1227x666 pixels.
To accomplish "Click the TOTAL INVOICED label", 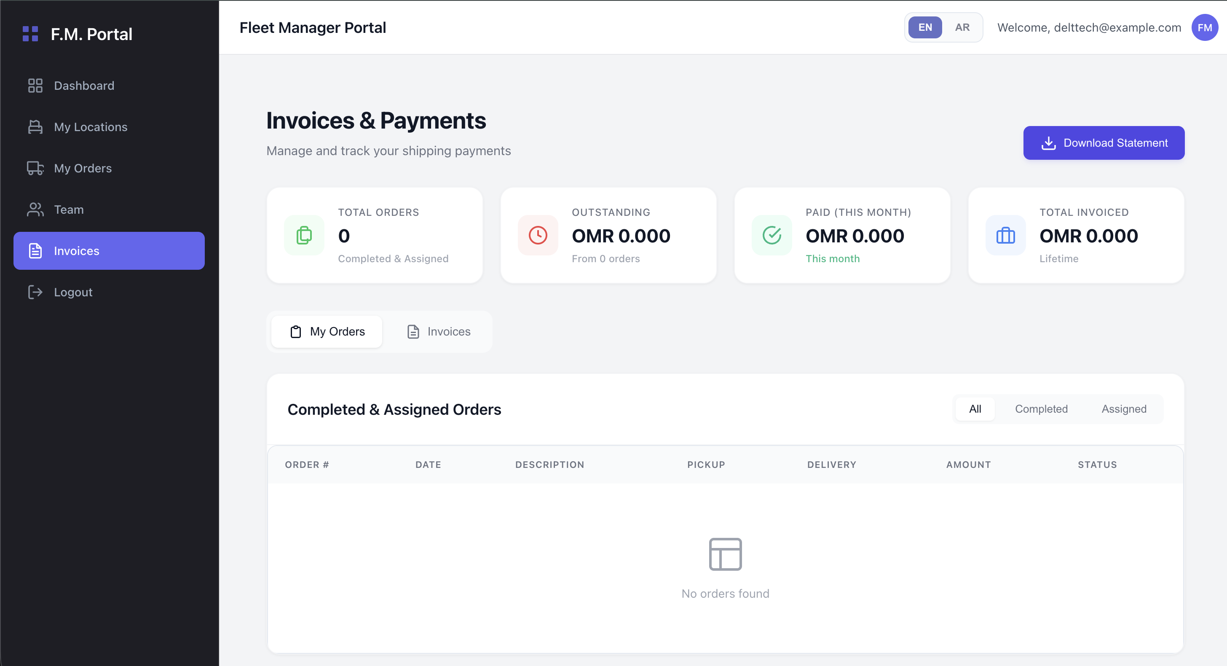I will coord(1084,212).
